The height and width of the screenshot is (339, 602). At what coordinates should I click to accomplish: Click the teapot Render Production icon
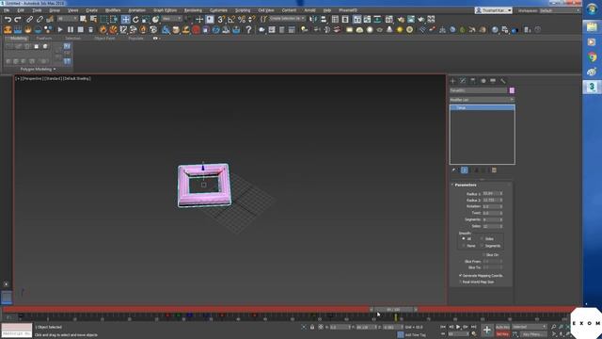point(421,19)
